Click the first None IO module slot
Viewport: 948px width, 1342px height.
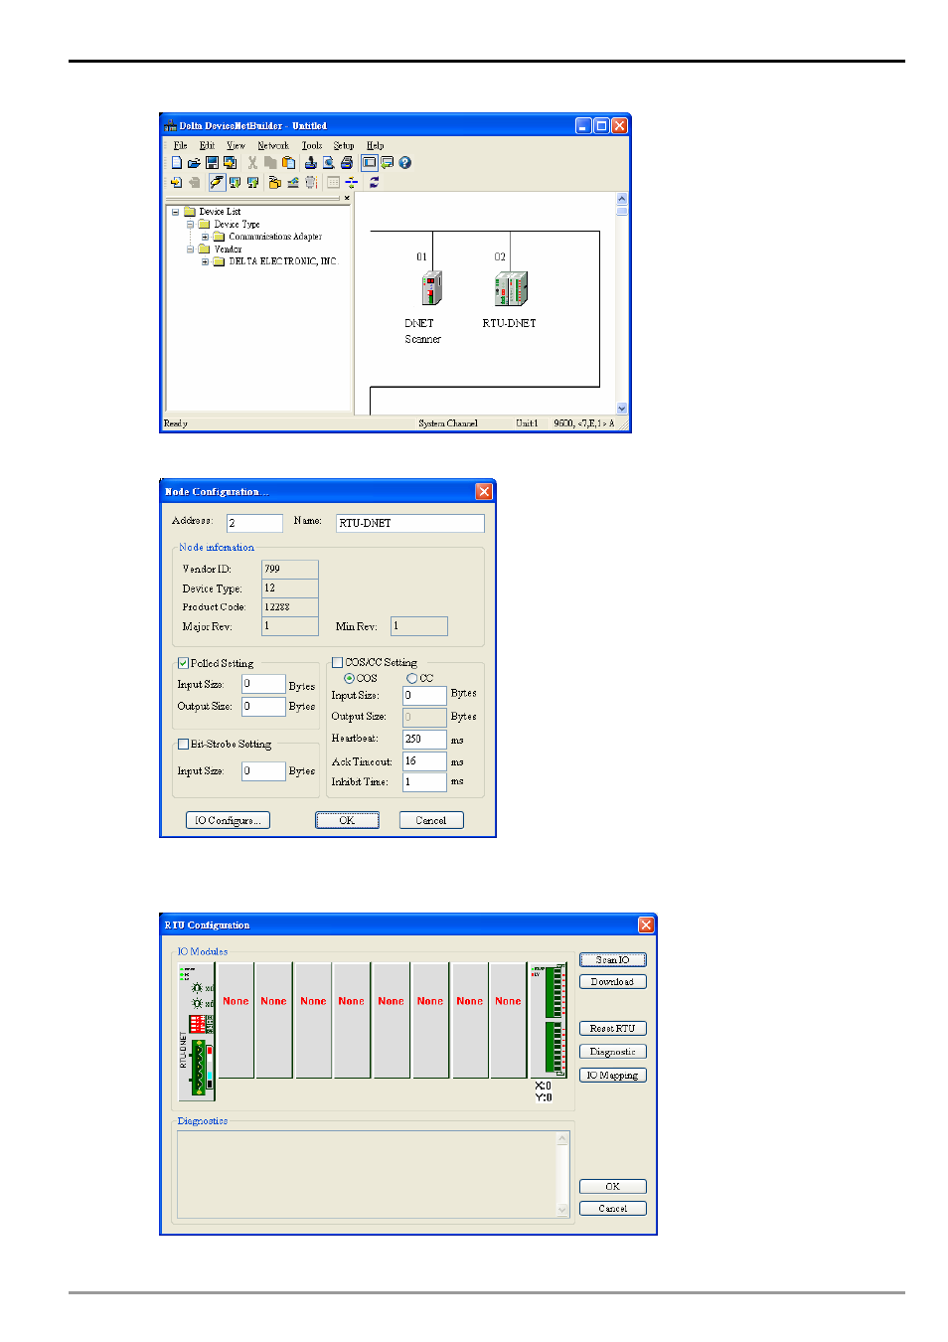pyautogui.click(x=236, y=1020)
